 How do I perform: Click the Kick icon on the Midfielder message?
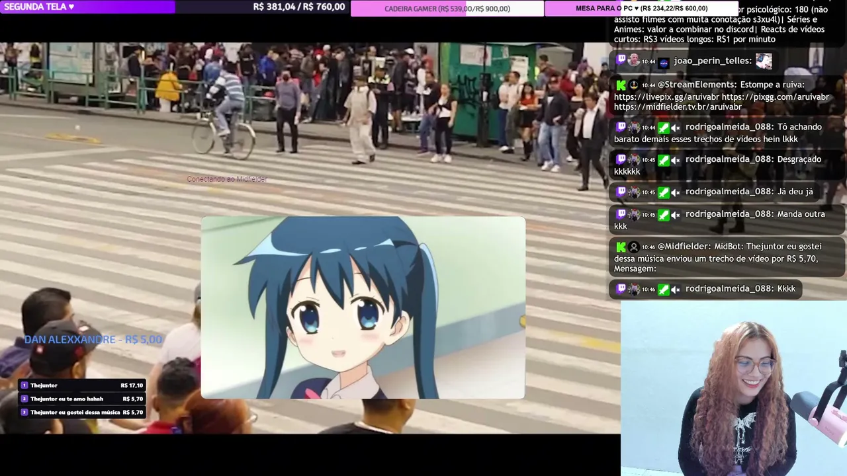click(x=621, y=247)
